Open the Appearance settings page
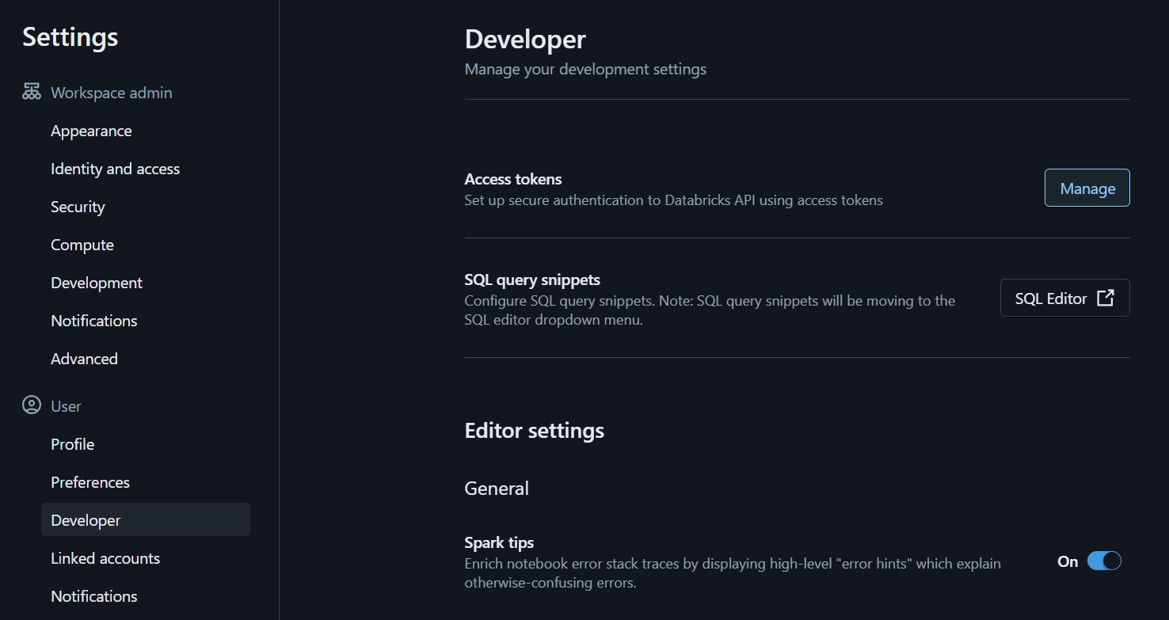Viewport: 1169px width, 620px height. coord(91,131)
